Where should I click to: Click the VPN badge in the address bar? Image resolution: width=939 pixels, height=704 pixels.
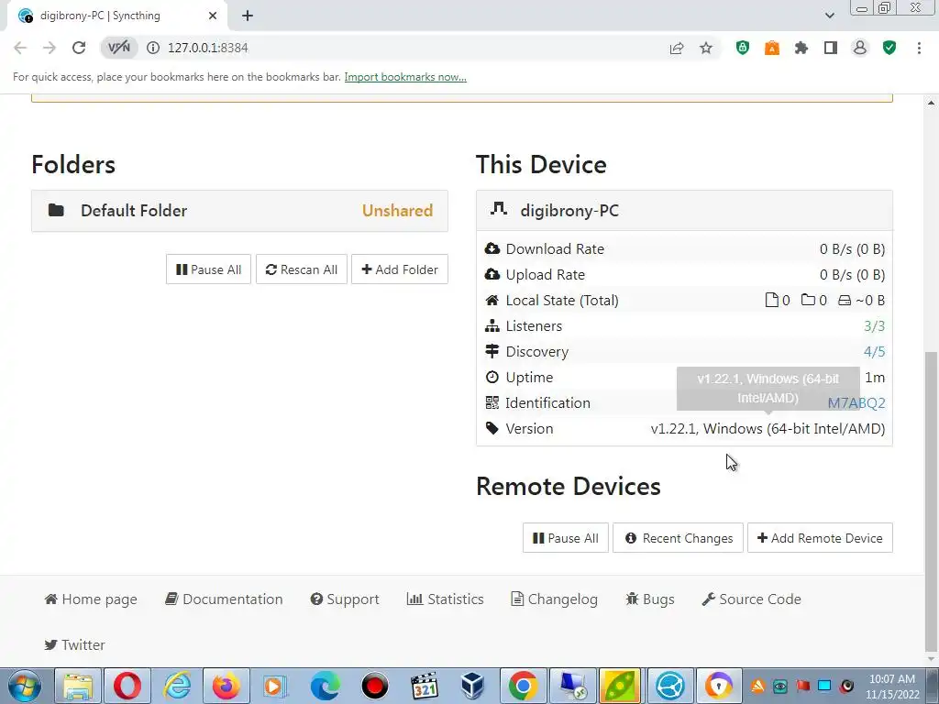[x=118, y=48]
